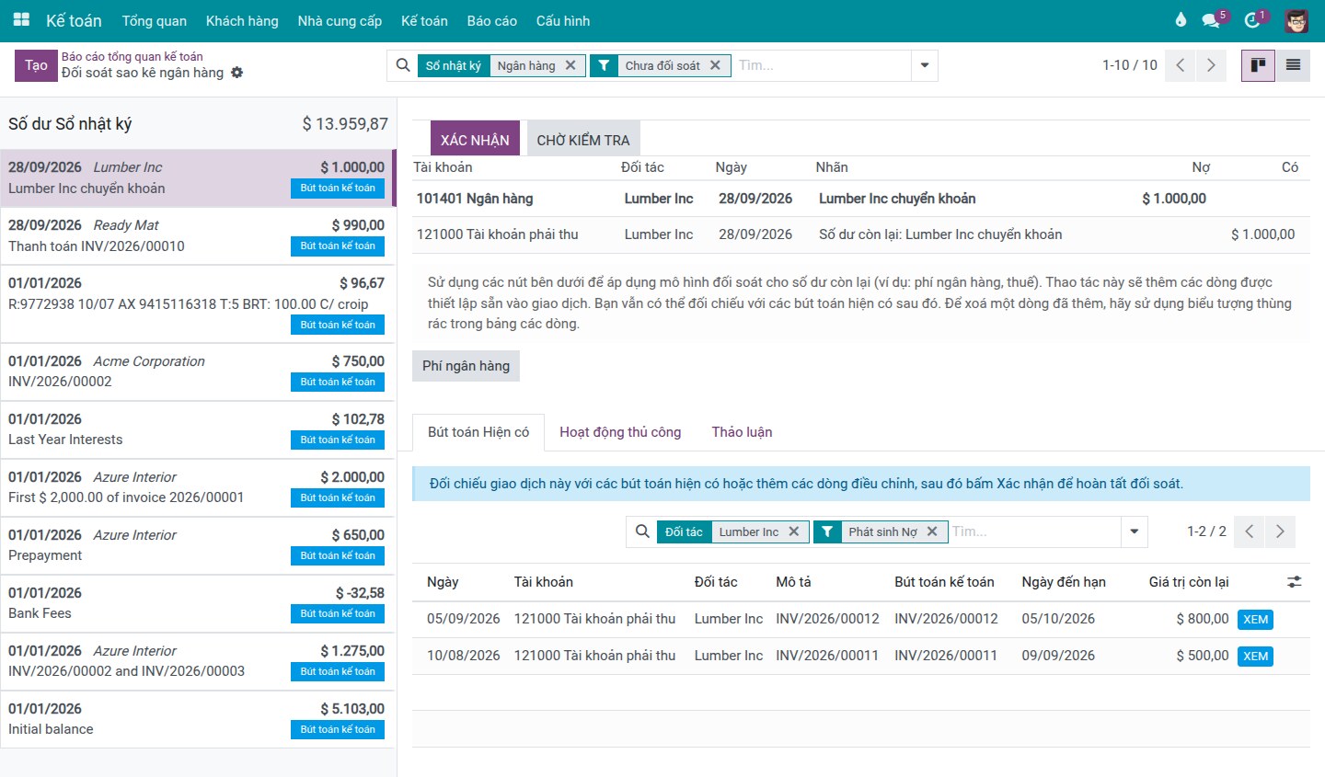Viewport: 1325px width, 777px height.
Task: Open the activities clock icon with badge 1
Action: pos(1252,20)
